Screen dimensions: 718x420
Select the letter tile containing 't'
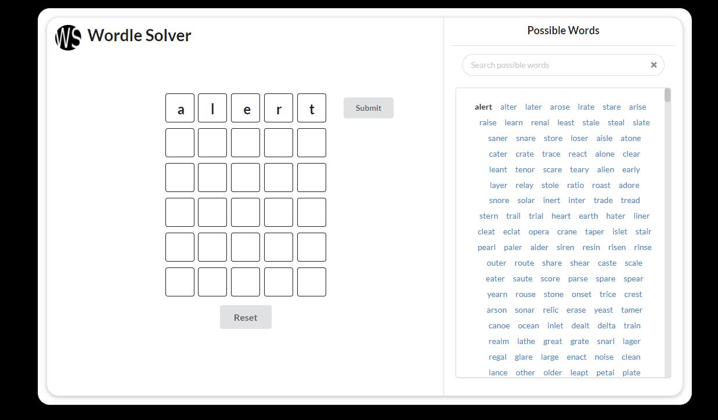pos(312,108)
